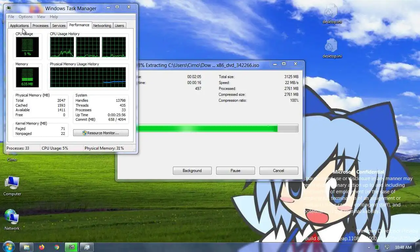
Task: Click the Available value 1411
Action: pos(61,110)
